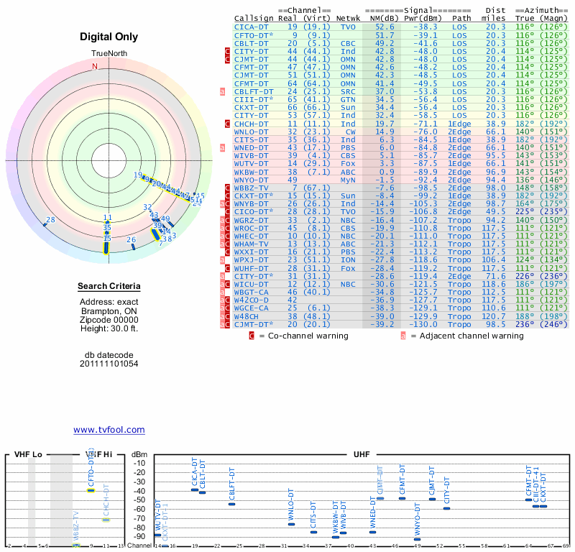The image size is (575, 552).
Task: Click the channel 19 label on the radar plot
Action: click(x=138, y=175)
